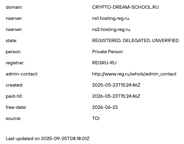Viewport: 184px width, 144px height.
Task: Click the free-date value 2026-06-23
Action: (105, 107)
